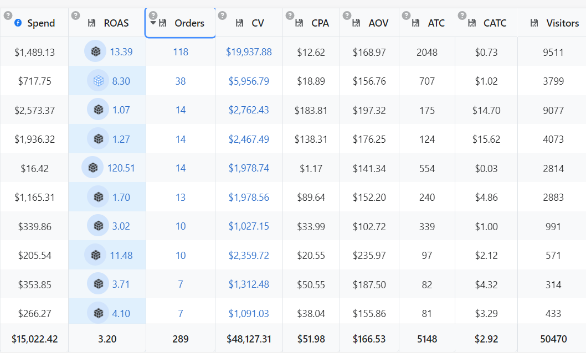The height and width of the screenshot is (353, 586).
Task: Click the cube icon next to ROAS 4.10
Action: (98, 313)
